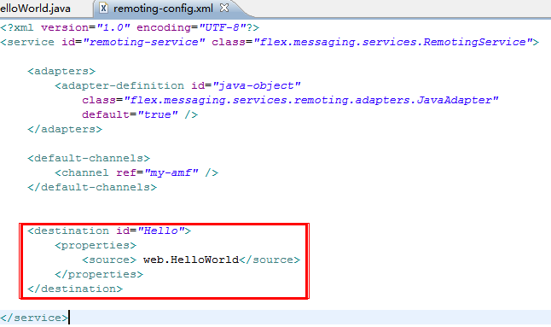Click the XML file icon on remoting-config.xml tab
The width and height of the screenshot is (551, 327).
coord(103,8)
